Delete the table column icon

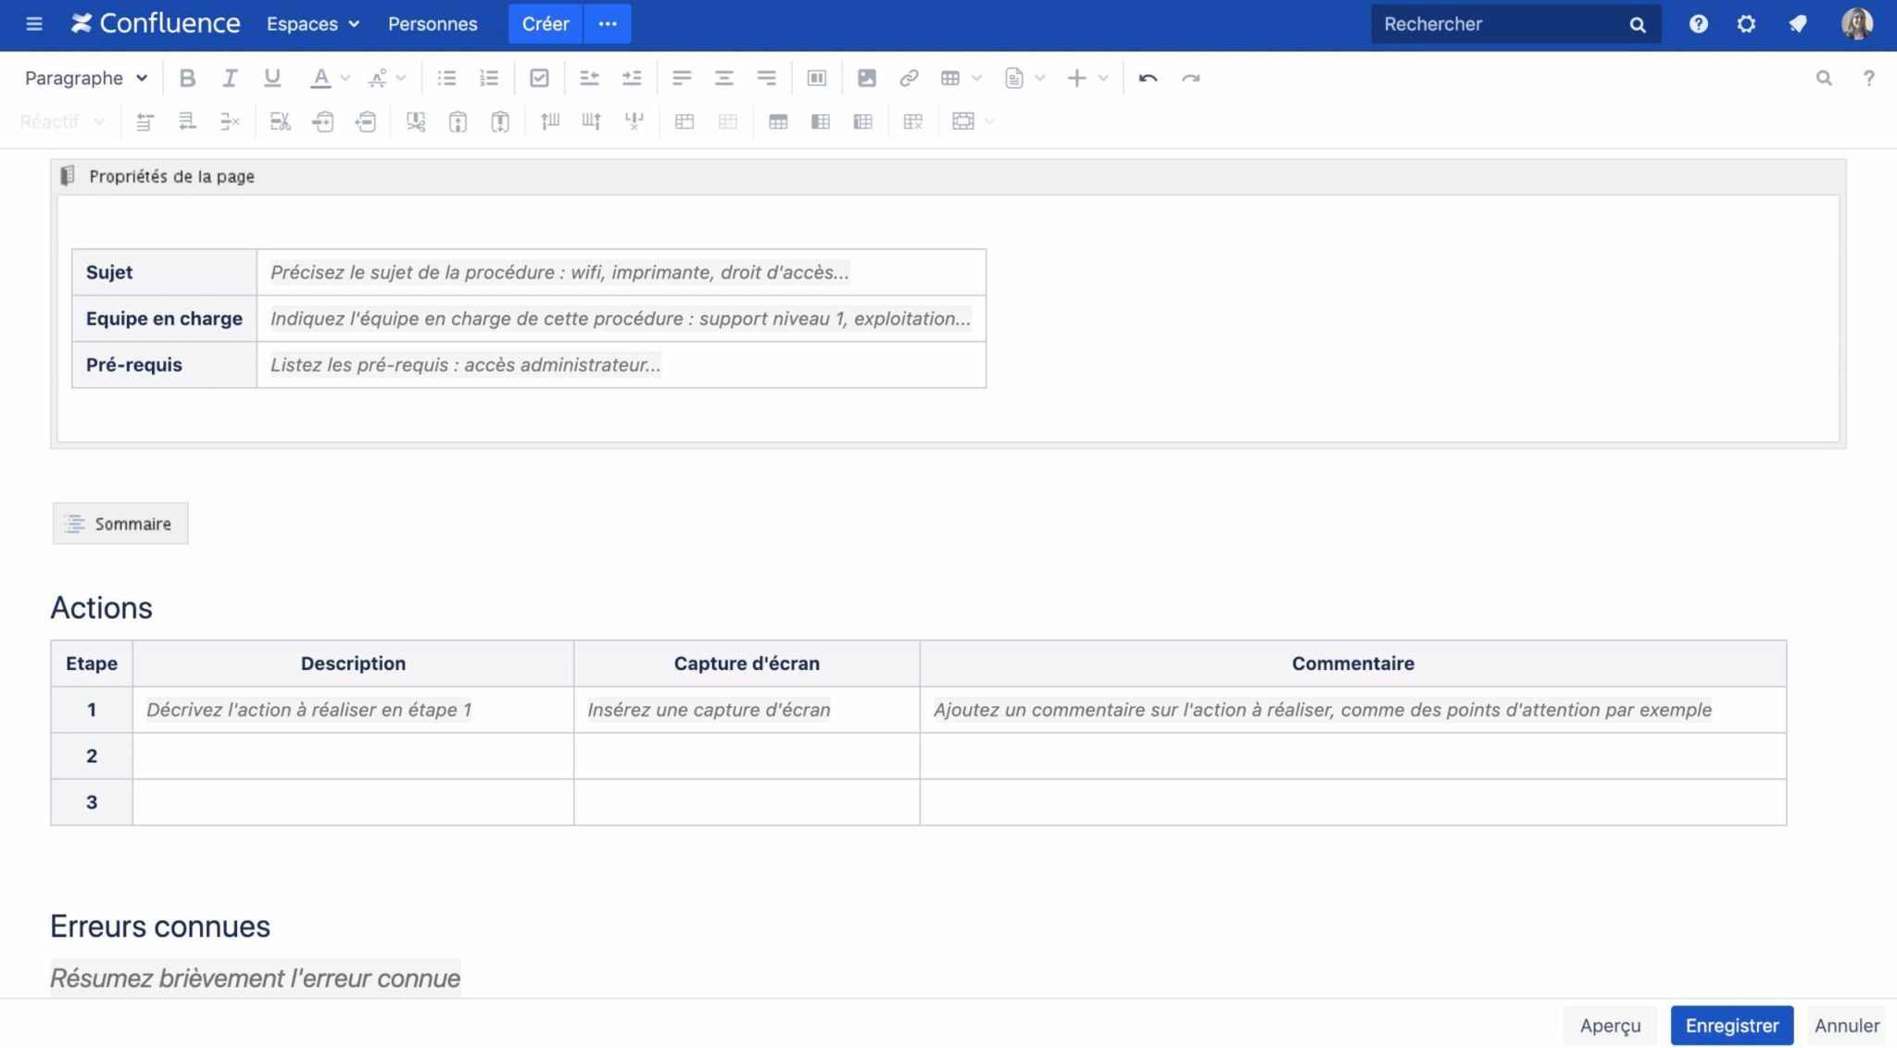click(x=634, y=121)
